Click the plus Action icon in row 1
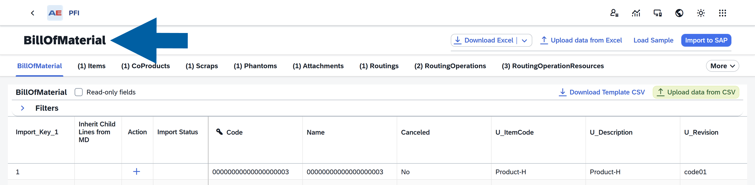This screenshot has height=185, width=755. (137, 171)
